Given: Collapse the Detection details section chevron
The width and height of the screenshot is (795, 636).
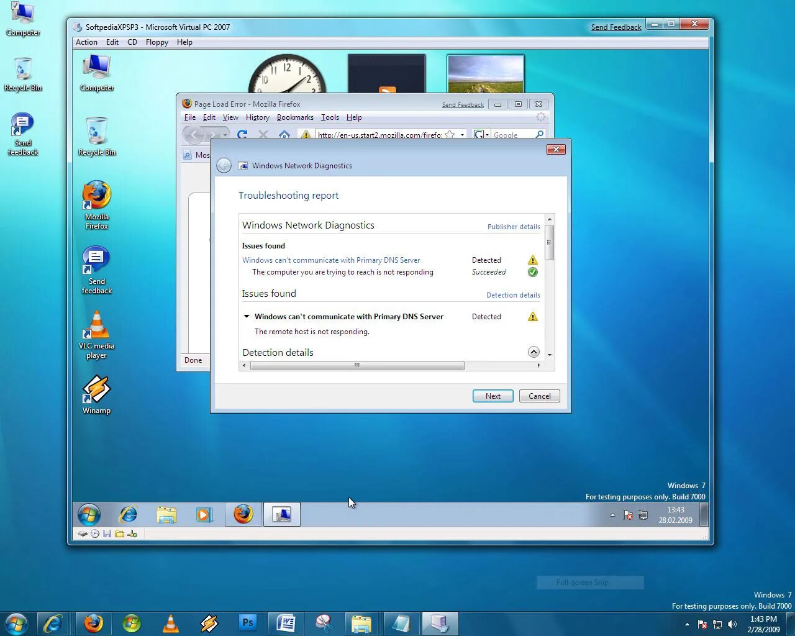Looking at the screenshot, I should 534,352.
